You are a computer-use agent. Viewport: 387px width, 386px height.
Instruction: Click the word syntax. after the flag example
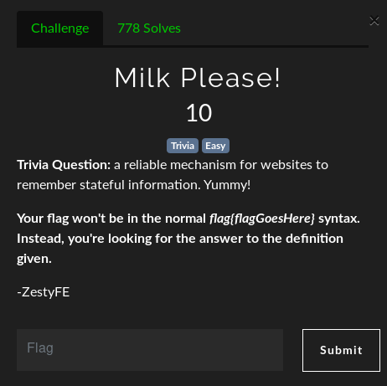[339, 219]
